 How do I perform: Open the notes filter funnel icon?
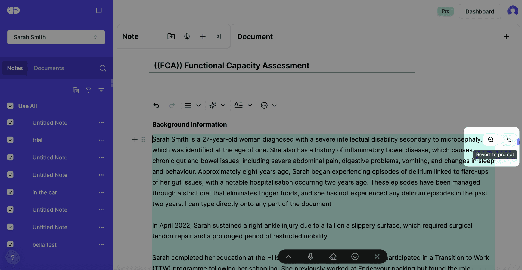[89, 90]
